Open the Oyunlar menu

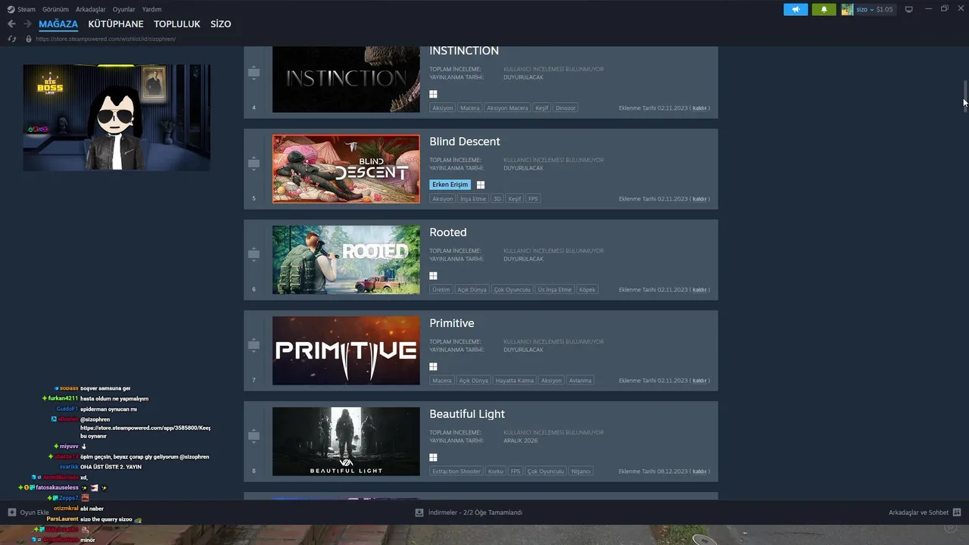click(124, 9)
